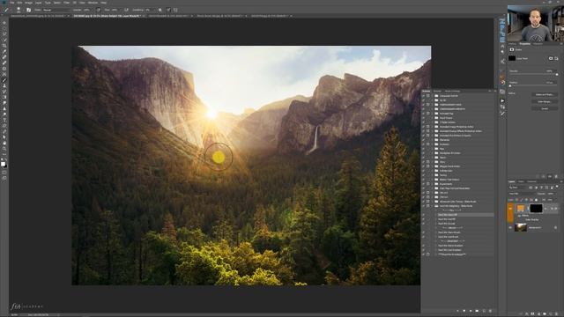Open smoothing options gear
The width and height of the screenshot is (564, 317).
[160, 10]
